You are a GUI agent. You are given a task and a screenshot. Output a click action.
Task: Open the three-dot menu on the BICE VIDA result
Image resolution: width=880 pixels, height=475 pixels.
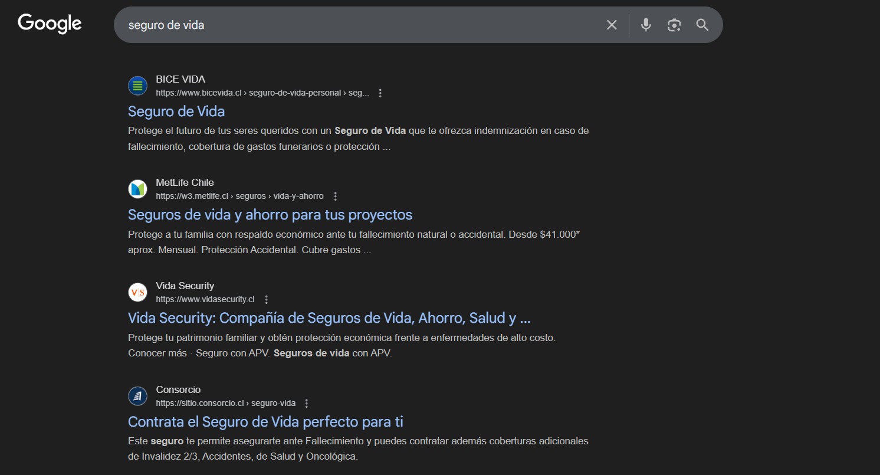380,93
